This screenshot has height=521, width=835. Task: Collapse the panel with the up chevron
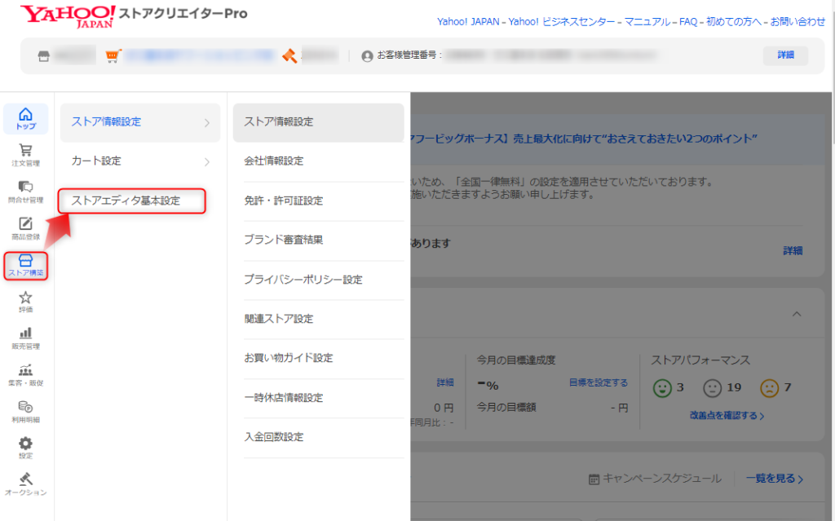797,314
